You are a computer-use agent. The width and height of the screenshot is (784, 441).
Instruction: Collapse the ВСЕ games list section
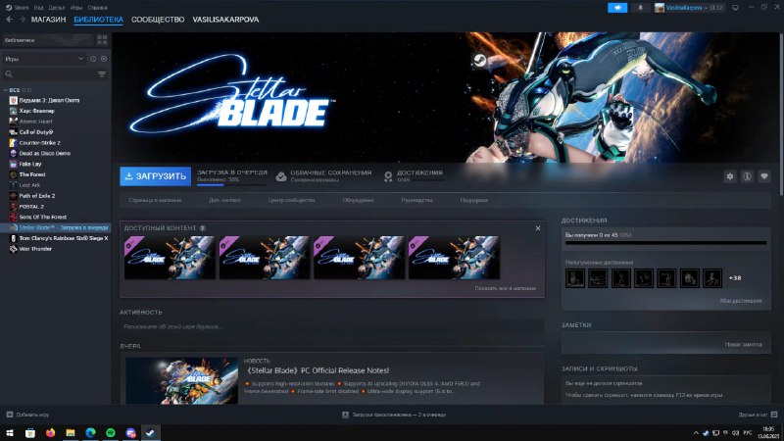6,90
